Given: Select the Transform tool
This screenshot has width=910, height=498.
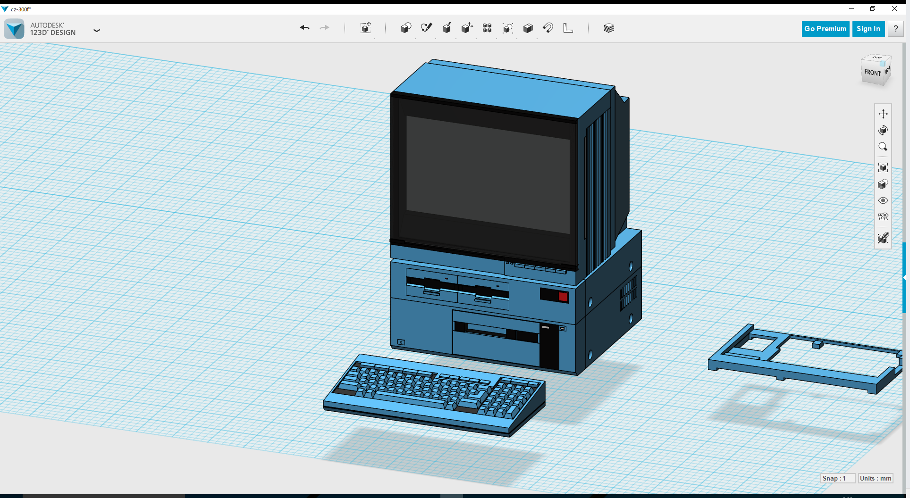Looking at the screenshot, I should click(366, 28).
